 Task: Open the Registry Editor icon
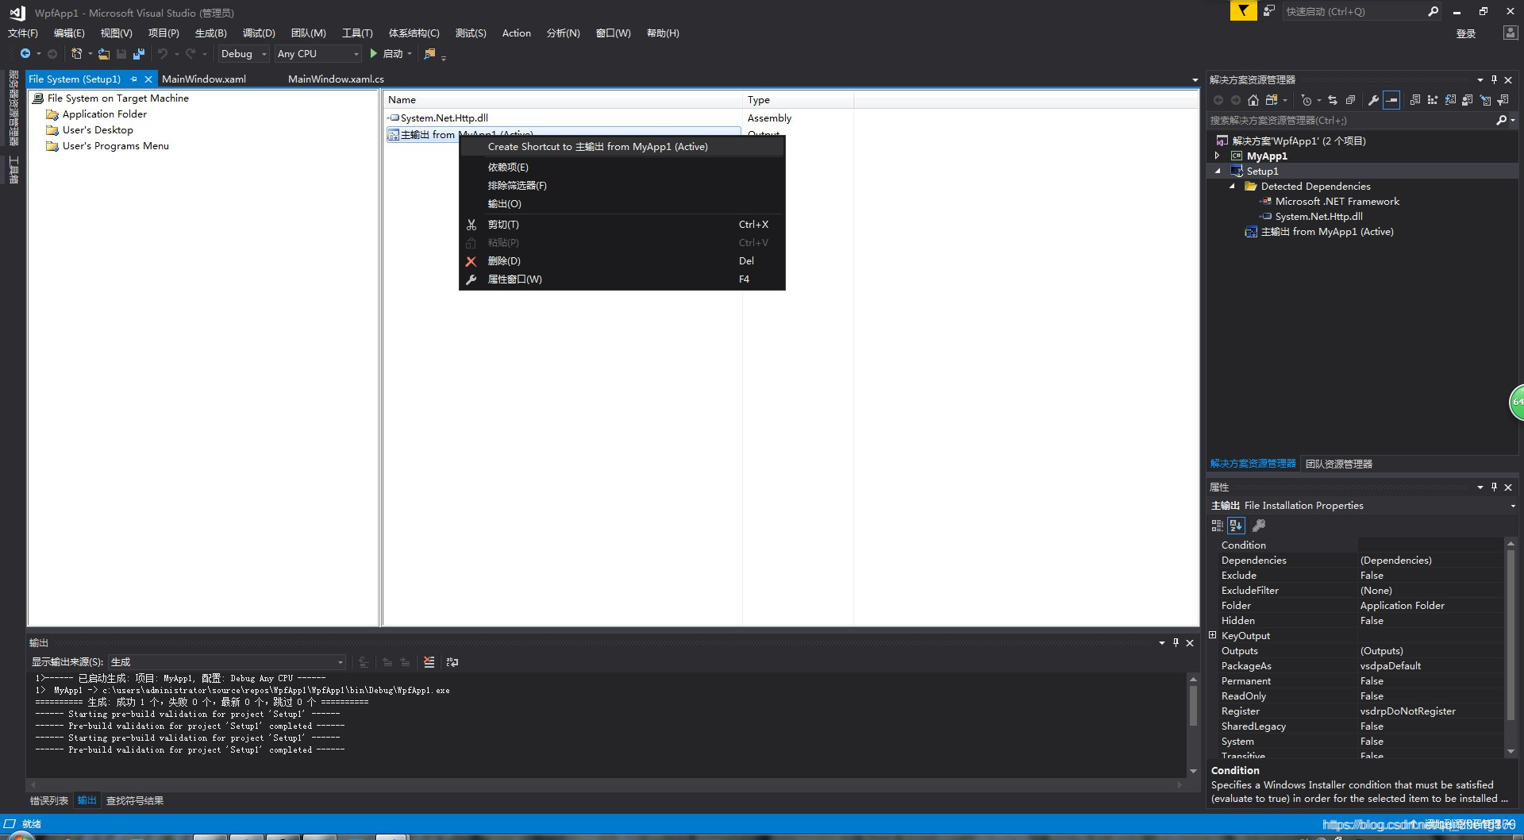(x=1433, y=100)
